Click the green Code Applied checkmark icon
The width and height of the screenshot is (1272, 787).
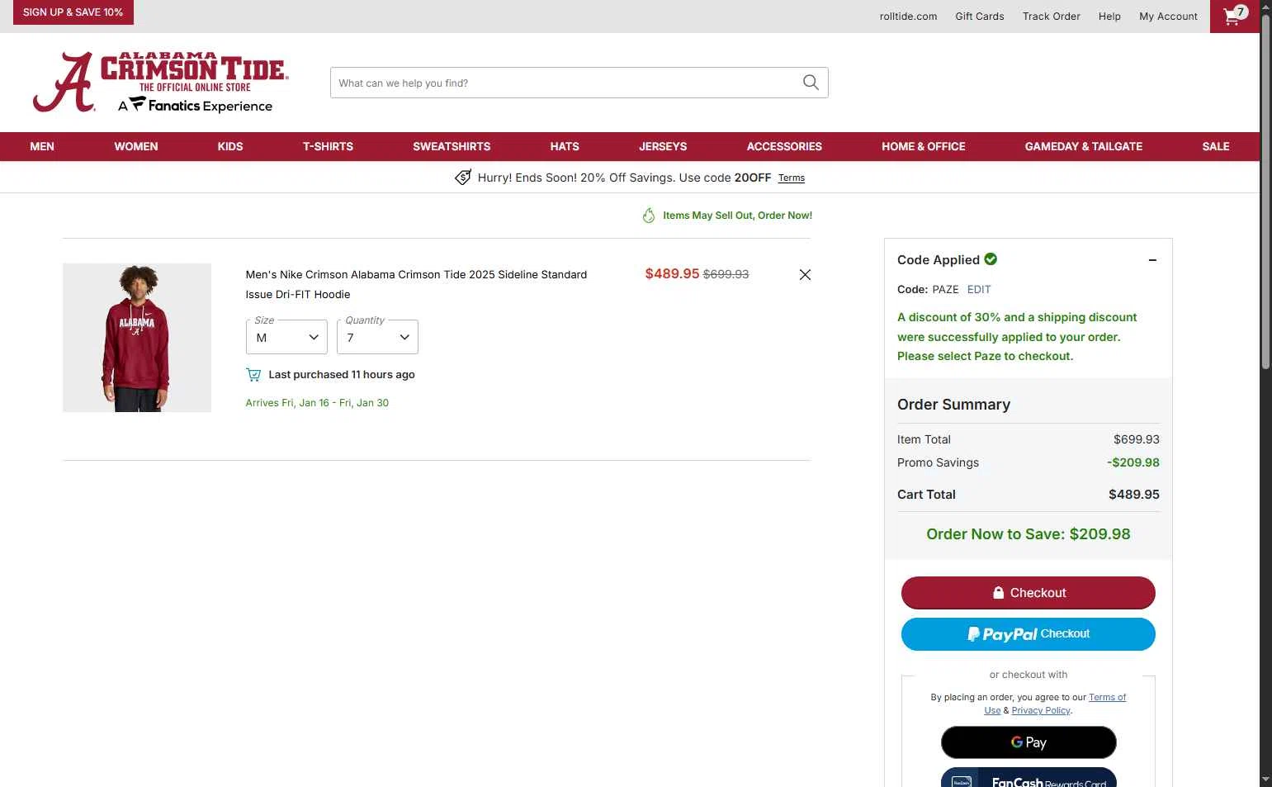[x=991, y=259]
